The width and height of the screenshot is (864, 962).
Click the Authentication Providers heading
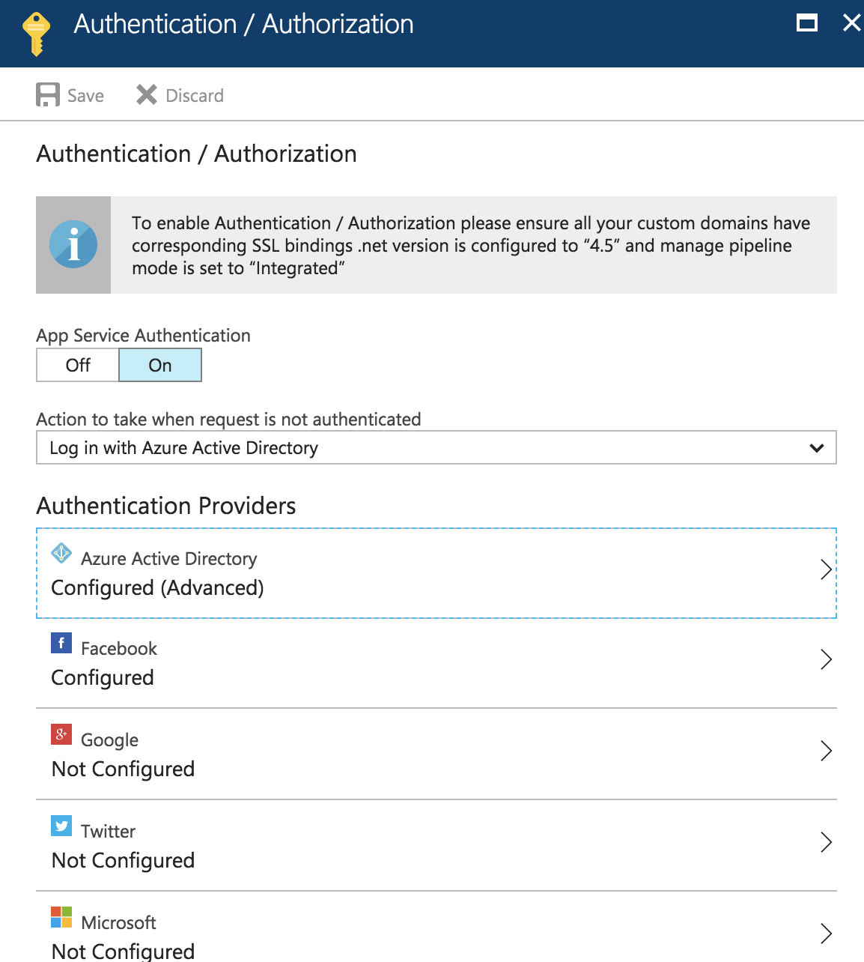tap(166, 506)
